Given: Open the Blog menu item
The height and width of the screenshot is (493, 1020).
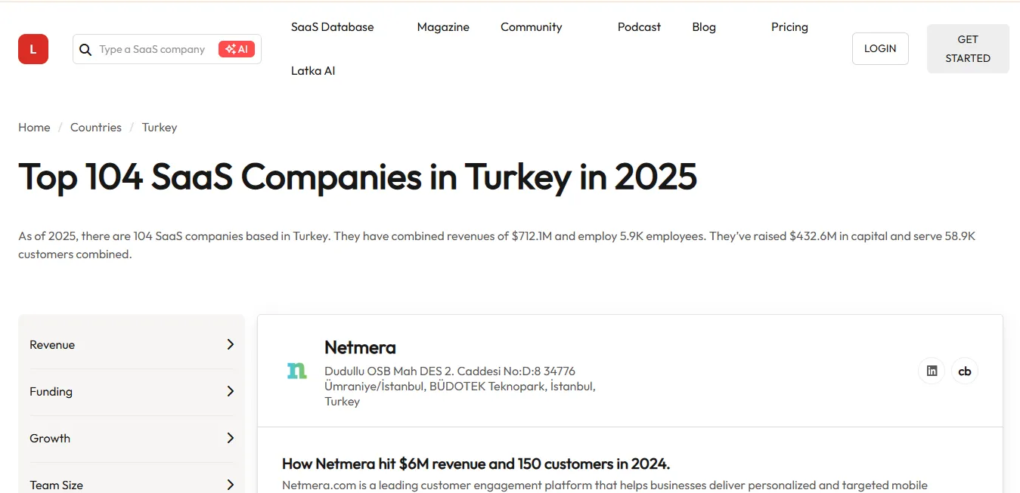Looking at the screenshot, I should [704, 26].
